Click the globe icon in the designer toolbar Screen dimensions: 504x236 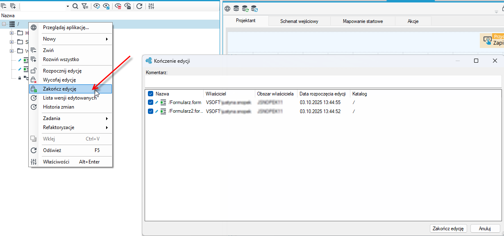[x=227, y=8]
